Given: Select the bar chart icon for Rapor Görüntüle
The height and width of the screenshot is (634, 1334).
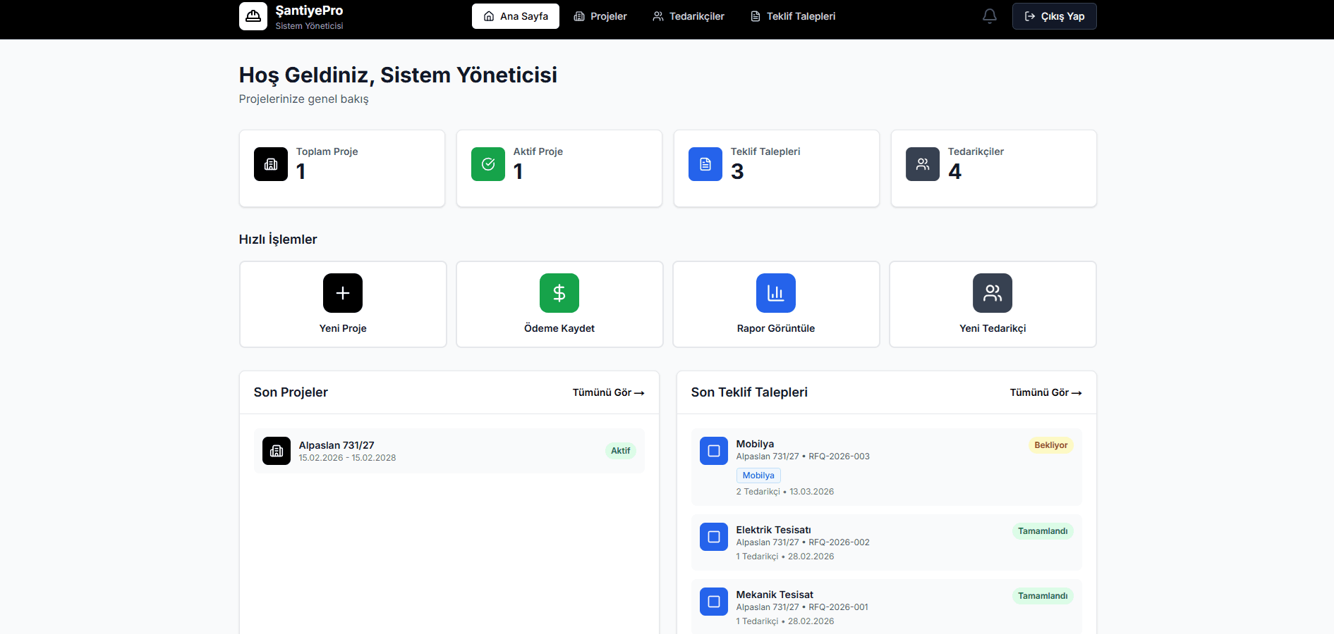Looking at the screenshot, I should coord(775,293).
